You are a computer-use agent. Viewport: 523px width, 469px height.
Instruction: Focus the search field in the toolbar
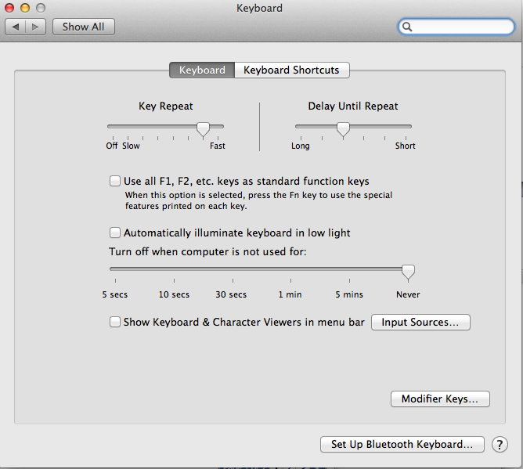pos(456,27)
